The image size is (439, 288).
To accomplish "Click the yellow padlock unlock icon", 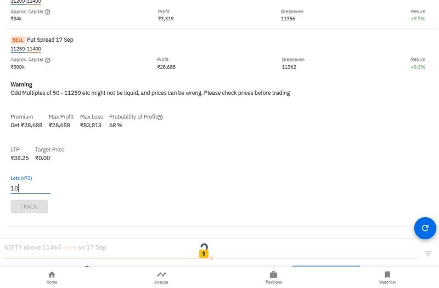I will [204, 251].
